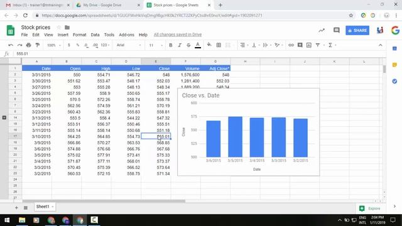Open the comments history icon
Image resolution: width=402 pixels, height=226 pixels.
(337, 30)
